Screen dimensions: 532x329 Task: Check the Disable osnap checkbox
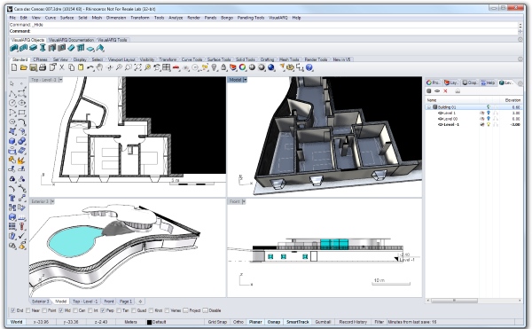coord(205,310)
